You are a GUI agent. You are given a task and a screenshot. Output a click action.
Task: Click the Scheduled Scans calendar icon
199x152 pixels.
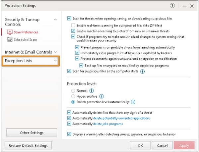click(10, 40)
